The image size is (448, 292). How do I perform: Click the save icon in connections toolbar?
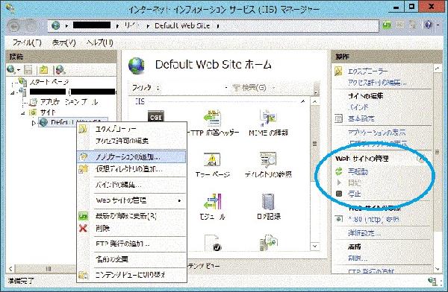[28, 69]
